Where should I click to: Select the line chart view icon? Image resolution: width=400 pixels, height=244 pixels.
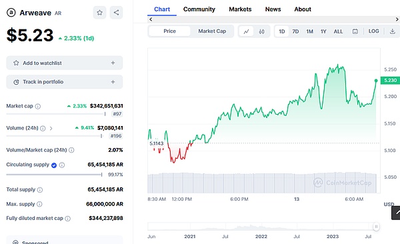tap(247, 31)
